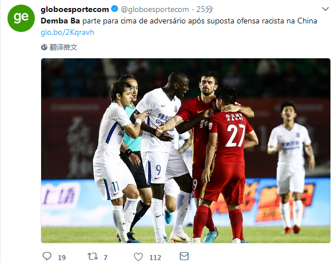This screenshot has width=335, height=263.
Task: Click the blue verified badge
Action: point(115,9)
